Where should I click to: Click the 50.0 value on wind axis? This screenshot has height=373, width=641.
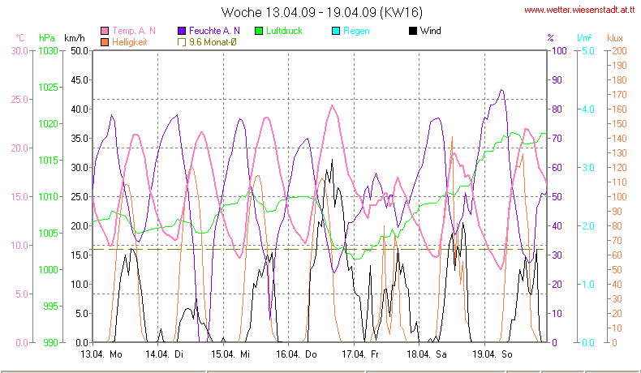80,51
